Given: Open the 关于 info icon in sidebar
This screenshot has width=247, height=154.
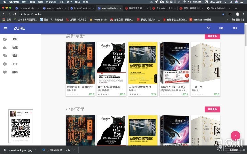Looking at the screenshot, I should [x=5, y=64].
